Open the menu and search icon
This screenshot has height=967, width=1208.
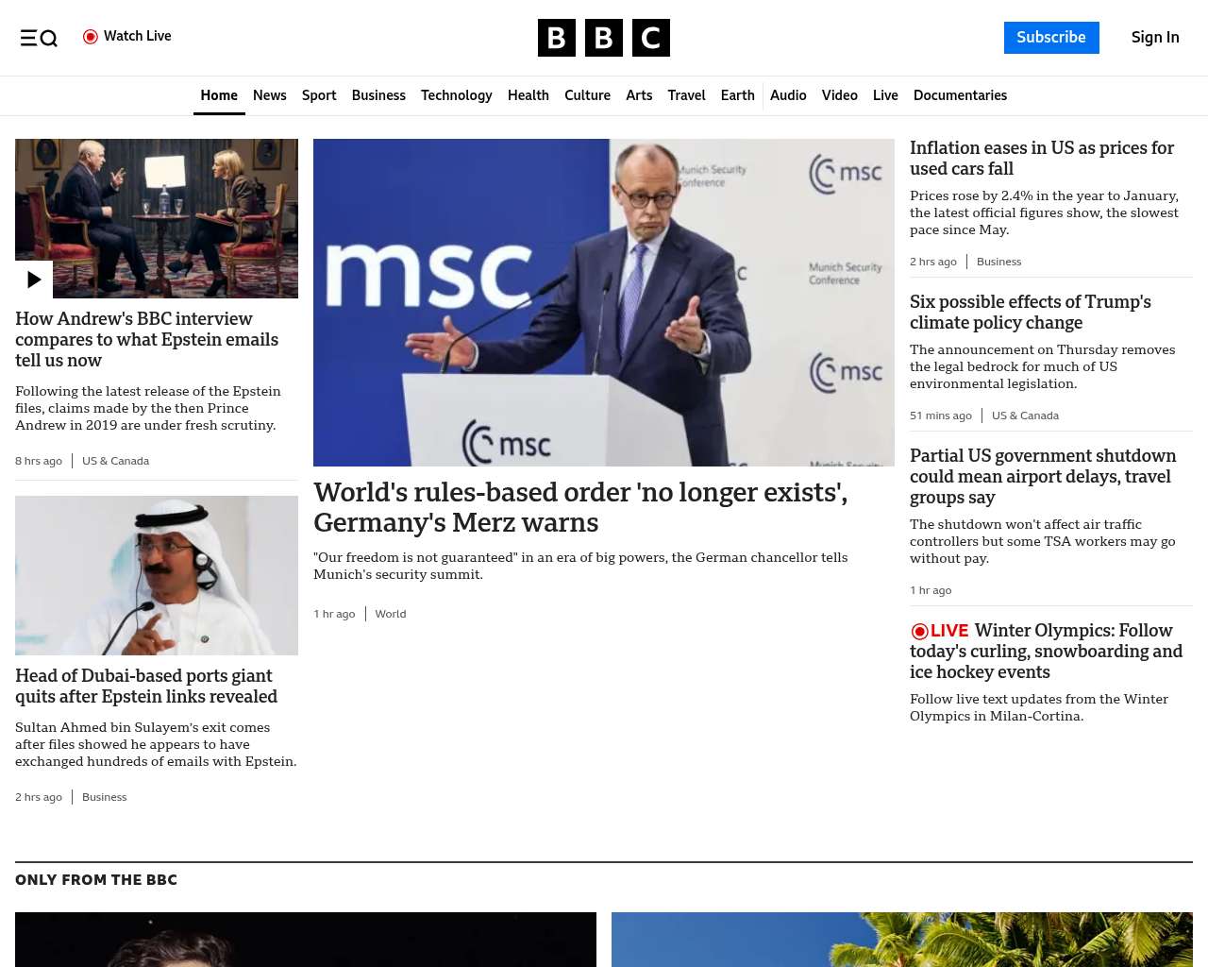39,38
